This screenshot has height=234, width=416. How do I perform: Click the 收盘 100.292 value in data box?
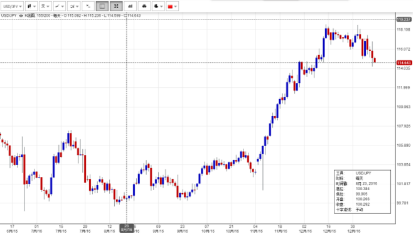coord(363,205)
